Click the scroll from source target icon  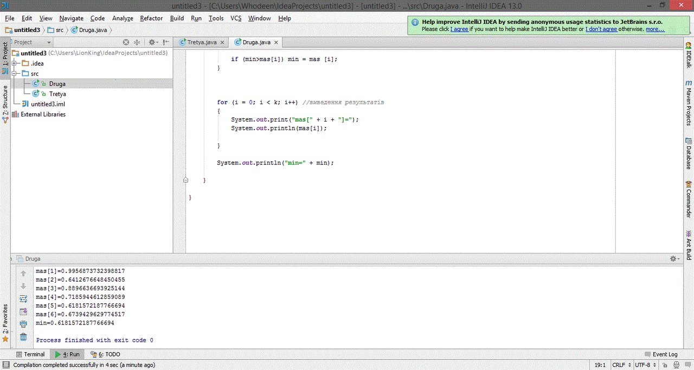point(126,42)
